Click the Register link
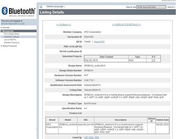This screenshot has height=139, width=183. pos(13,23)
